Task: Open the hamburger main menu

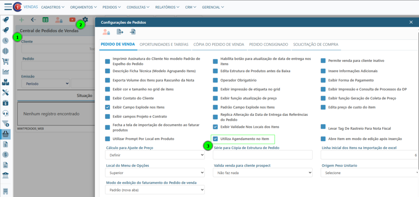Action: [8, 7]
